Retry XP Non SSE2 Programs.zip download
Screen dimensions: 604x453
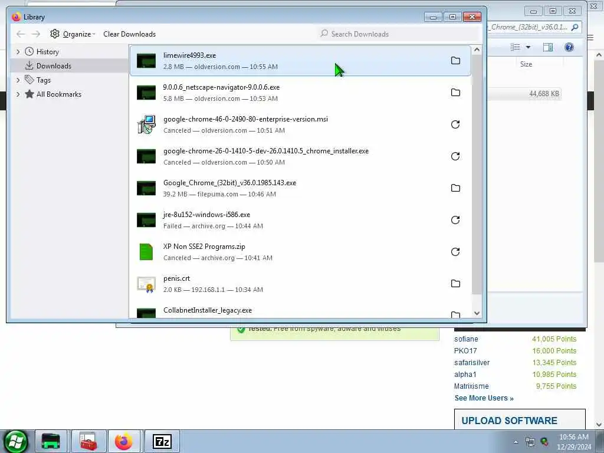point(455,252)
